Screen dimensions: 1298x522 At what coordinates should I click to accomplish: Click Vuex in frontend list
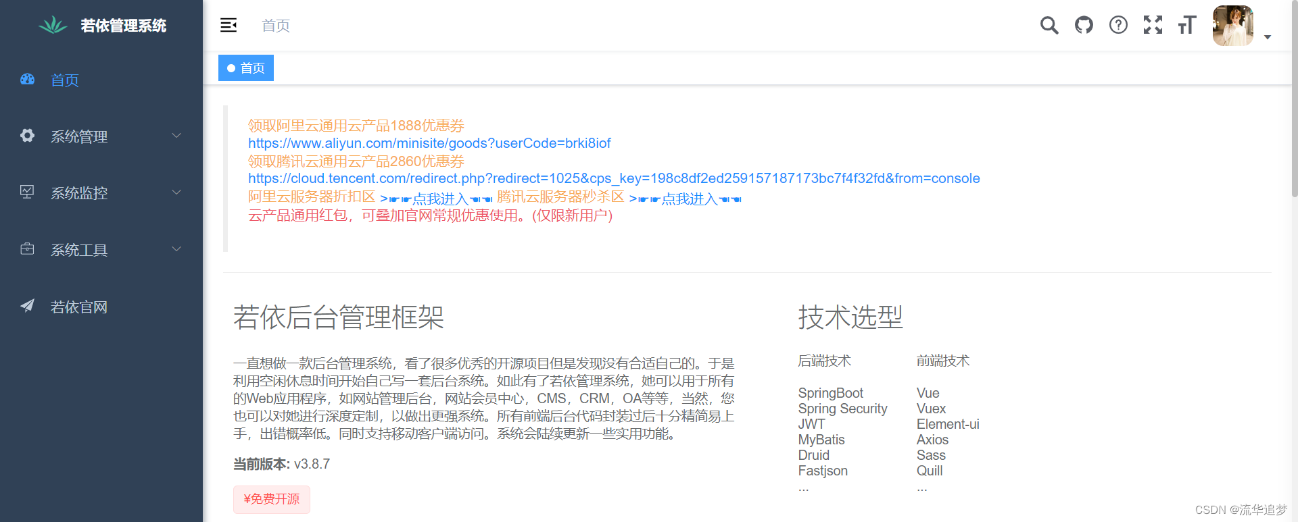[x=932, y=409]
